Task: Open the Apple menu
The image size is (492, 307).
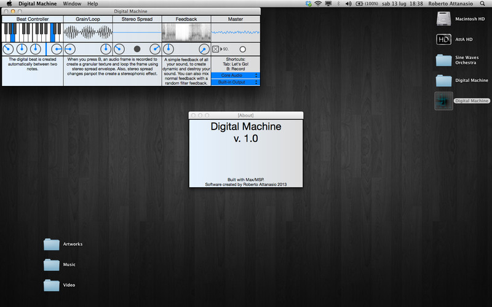Action: click(x=9, y=4)
